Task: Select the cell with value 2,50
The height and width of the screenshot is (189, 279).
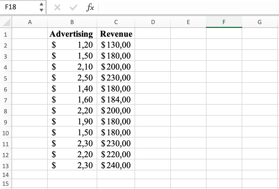Action: click(72, 78)
